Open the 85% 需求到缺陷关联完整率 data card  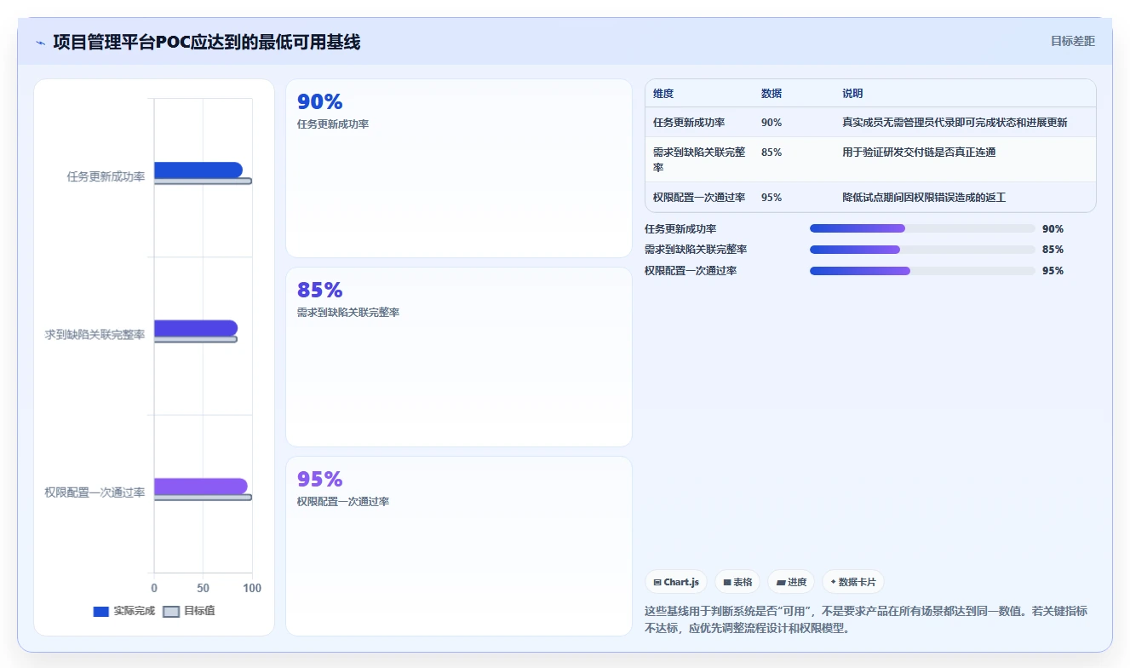click(459, 357)
